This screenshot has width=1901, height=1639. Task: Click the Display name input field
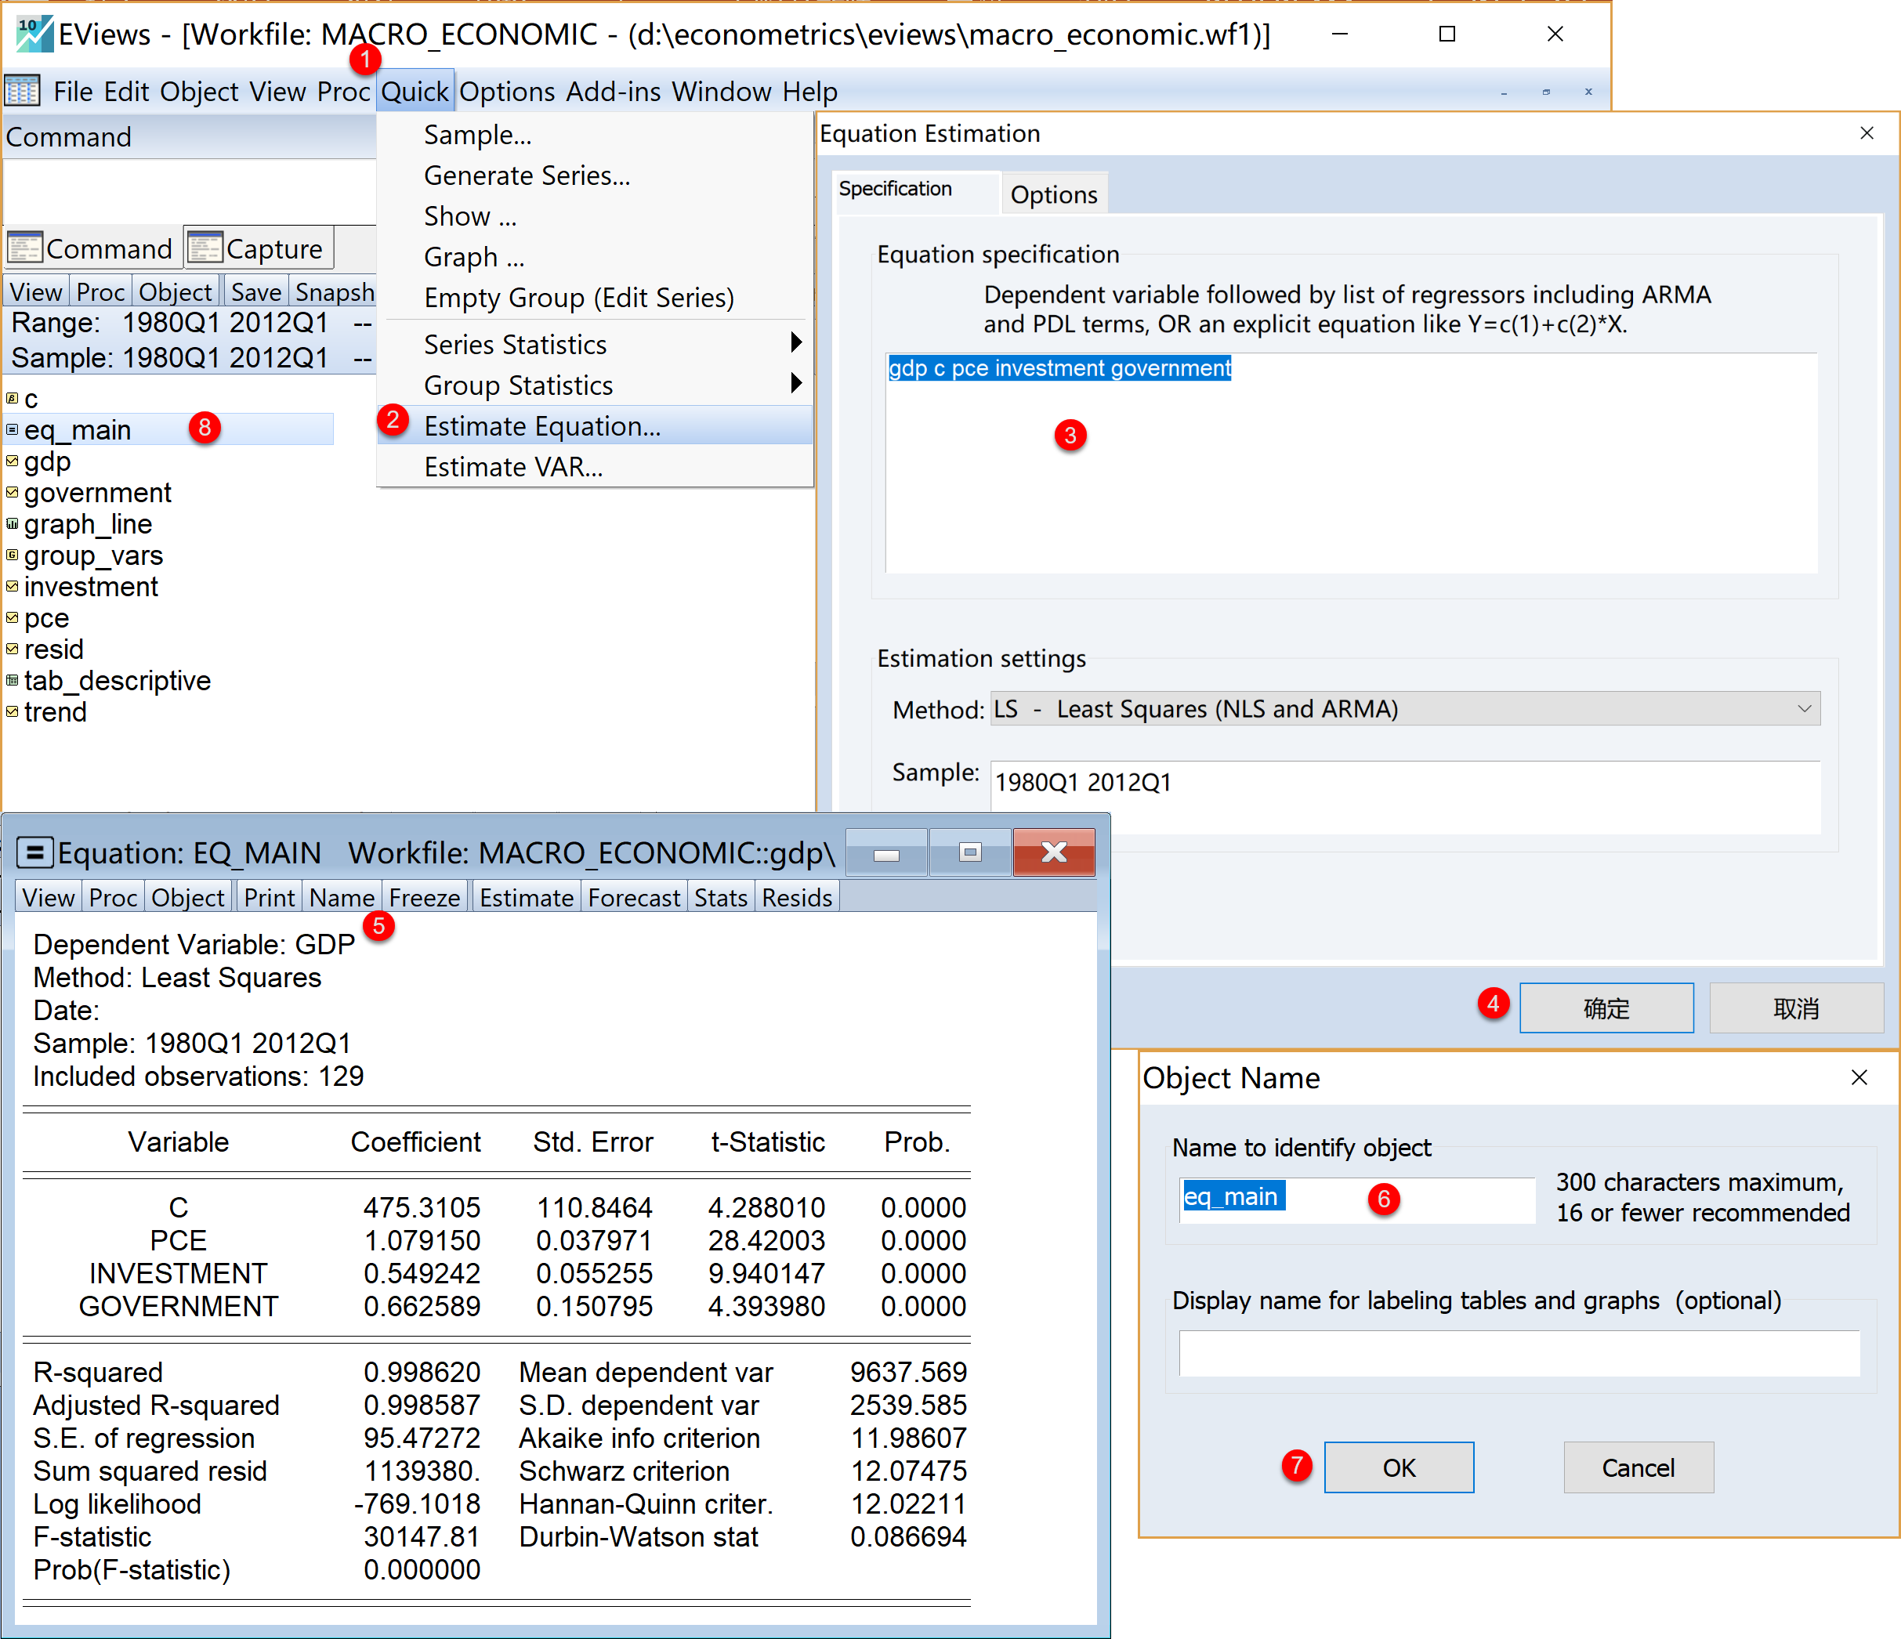point(1519,1354)
